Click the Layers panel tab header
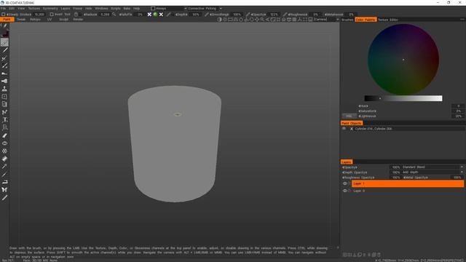Screen dimensions: 466x262 pyautogui.click(x=347, y=162)
